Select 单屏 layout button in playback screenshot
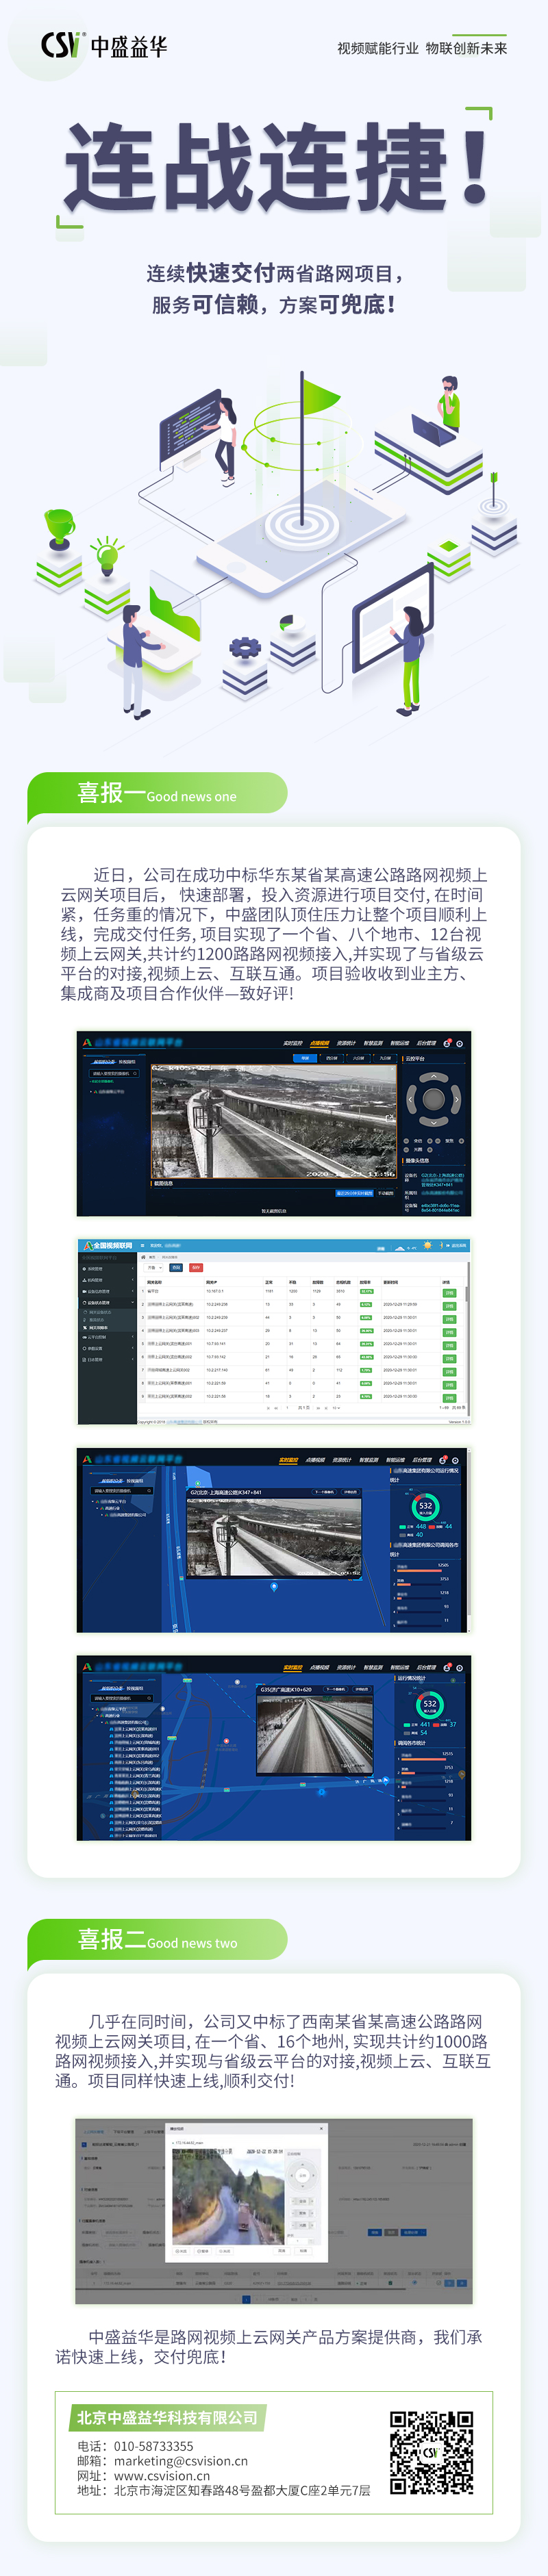This screenshot has height=2576, width=548. (x=305, y=1058)
